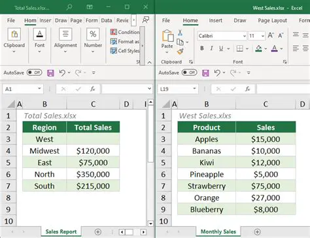Screen dimensions: 310x238
Task: Open Number group in Total Sales window
Action: tap(93, 41)
